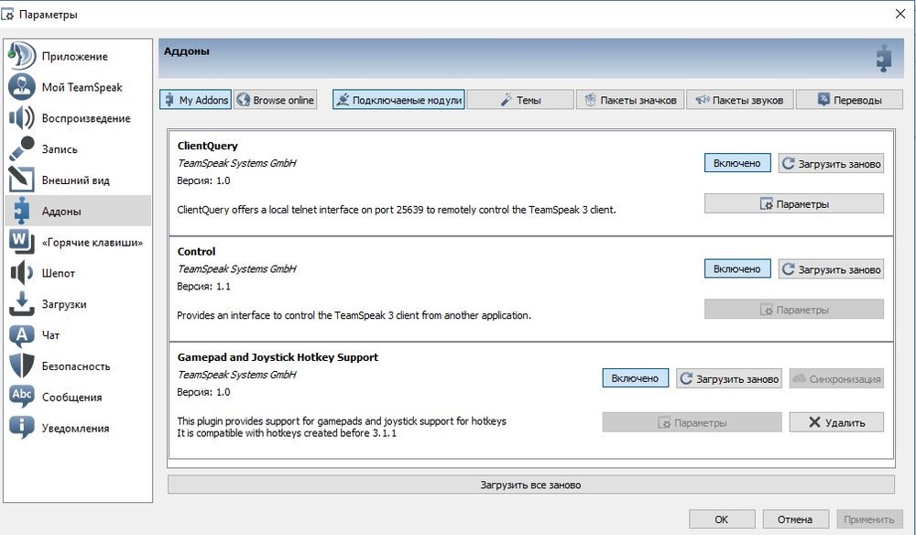
Task: Click the settings window title icon
Action: [x=7, y=15]
